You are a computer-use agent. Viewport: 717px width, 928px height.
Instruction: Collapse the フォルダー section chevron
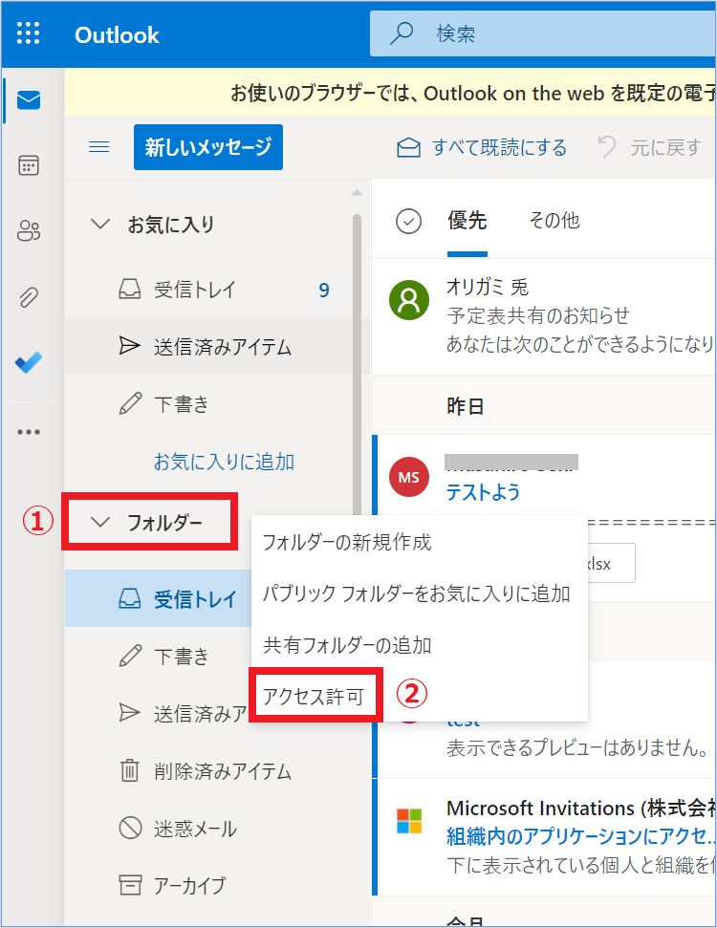(100, 522)
